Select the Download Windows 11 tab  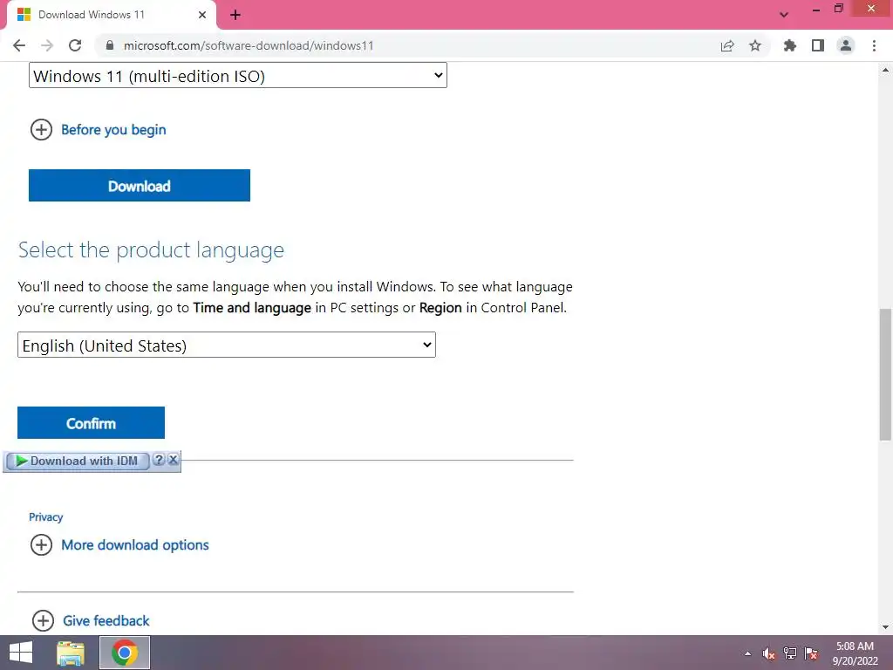pyautogui.click(x=111, y=15)
